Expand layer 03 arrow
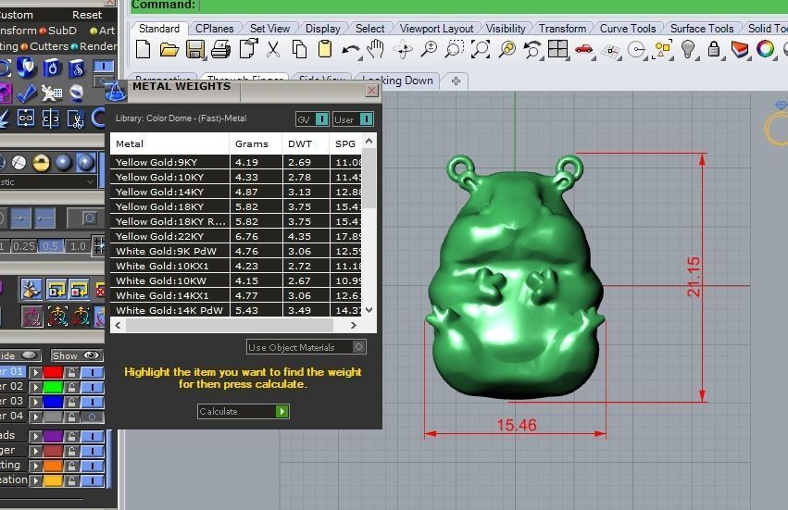Screen dimensions: 788x510 (35, 402)
